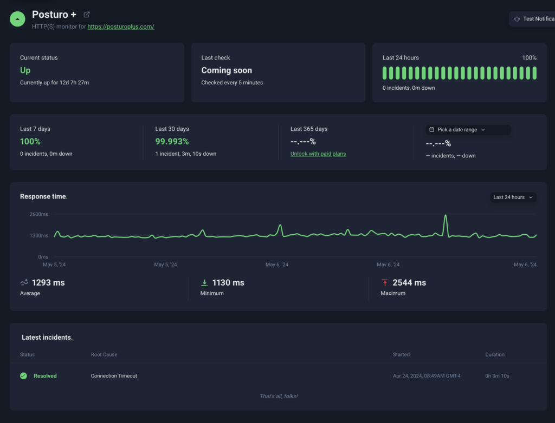Click the green minimum download-arrow icon
This screenshot has height=423, width=555.
[x=204, y=282]
